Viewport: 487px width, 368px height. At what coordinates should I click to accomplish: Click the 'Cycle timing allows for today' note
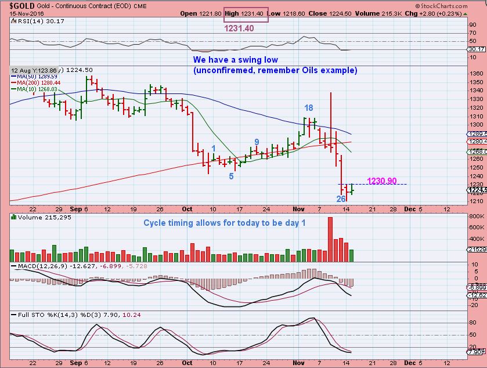[x=224, y=223]
